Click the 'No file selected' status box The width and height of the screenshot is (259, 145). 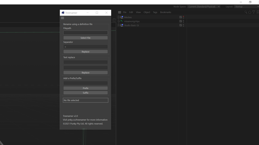click(x=85, y=100)
